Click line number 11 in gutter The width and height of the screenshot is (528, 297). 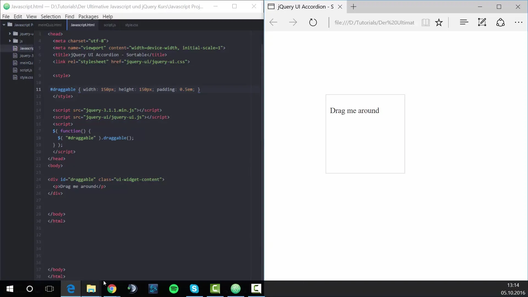pyautogui.click(x=38, y=89)
